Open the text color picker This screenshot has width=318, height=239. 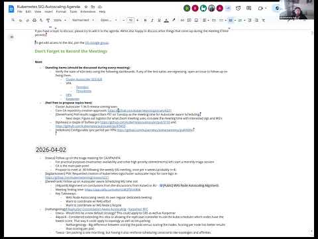[x=166, y=20]
